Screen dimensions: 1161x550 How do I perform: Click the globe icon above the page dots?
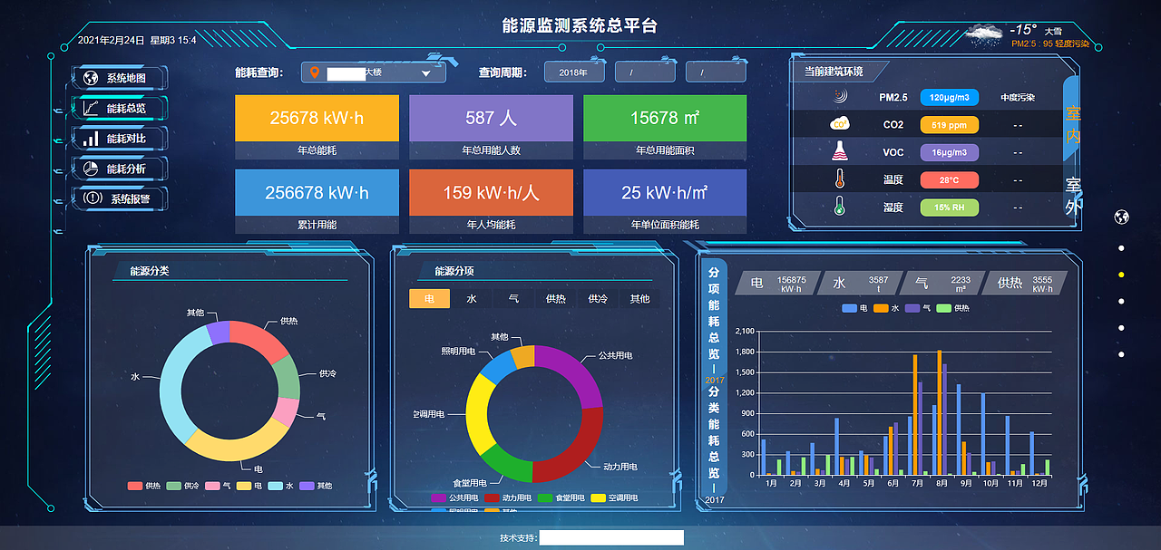(1121, 217)
